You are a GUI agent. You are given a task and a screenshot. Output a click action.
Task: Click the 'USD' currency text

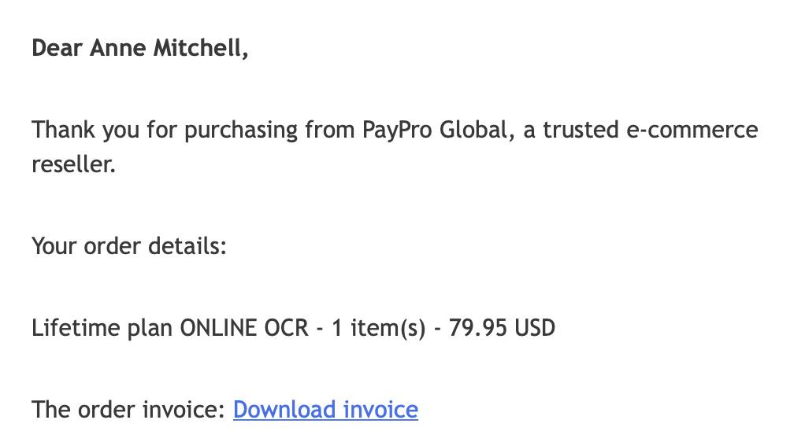point(536,328)
